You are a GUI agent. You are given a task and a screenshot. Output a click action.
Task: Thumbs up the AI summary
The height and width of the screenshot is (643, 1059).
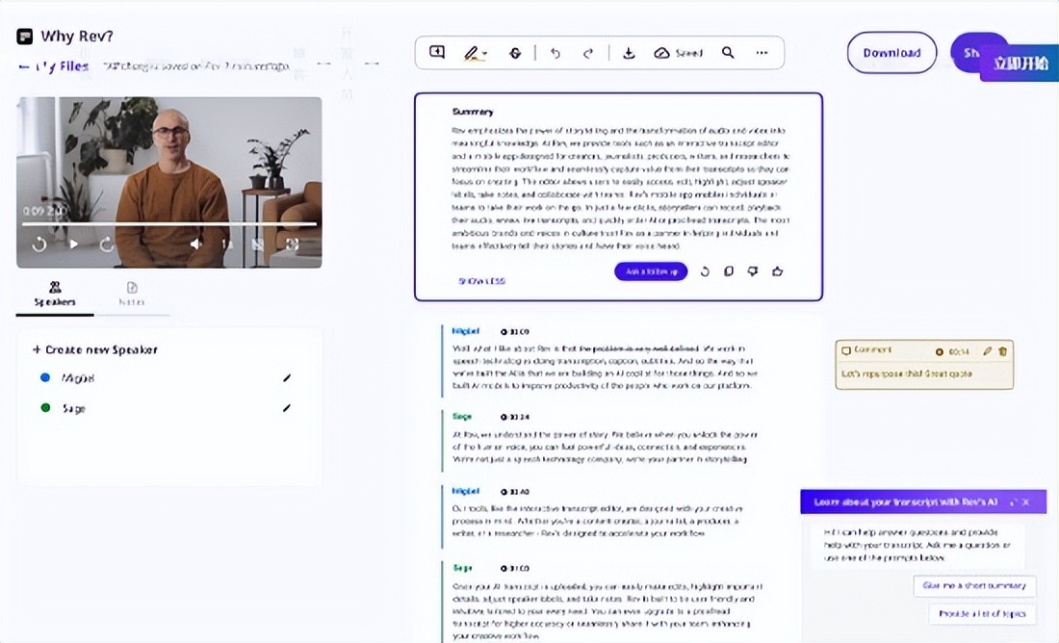(x=778, y=271)
